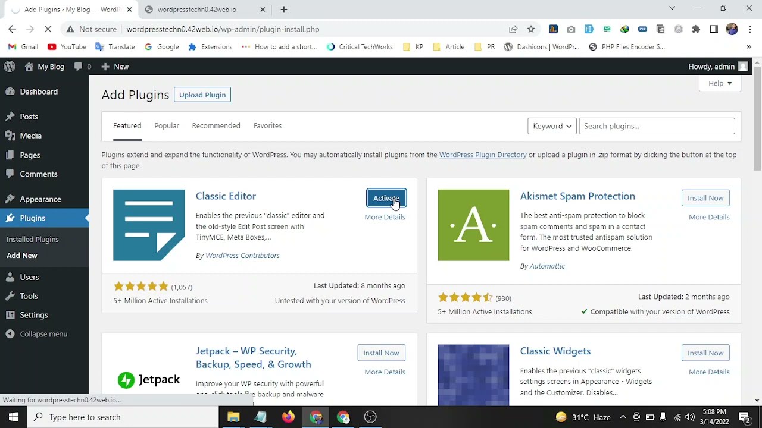Switch to the Popular plugins tab
Viewport: 762px width, 428px height.
[x=167, y=125]
